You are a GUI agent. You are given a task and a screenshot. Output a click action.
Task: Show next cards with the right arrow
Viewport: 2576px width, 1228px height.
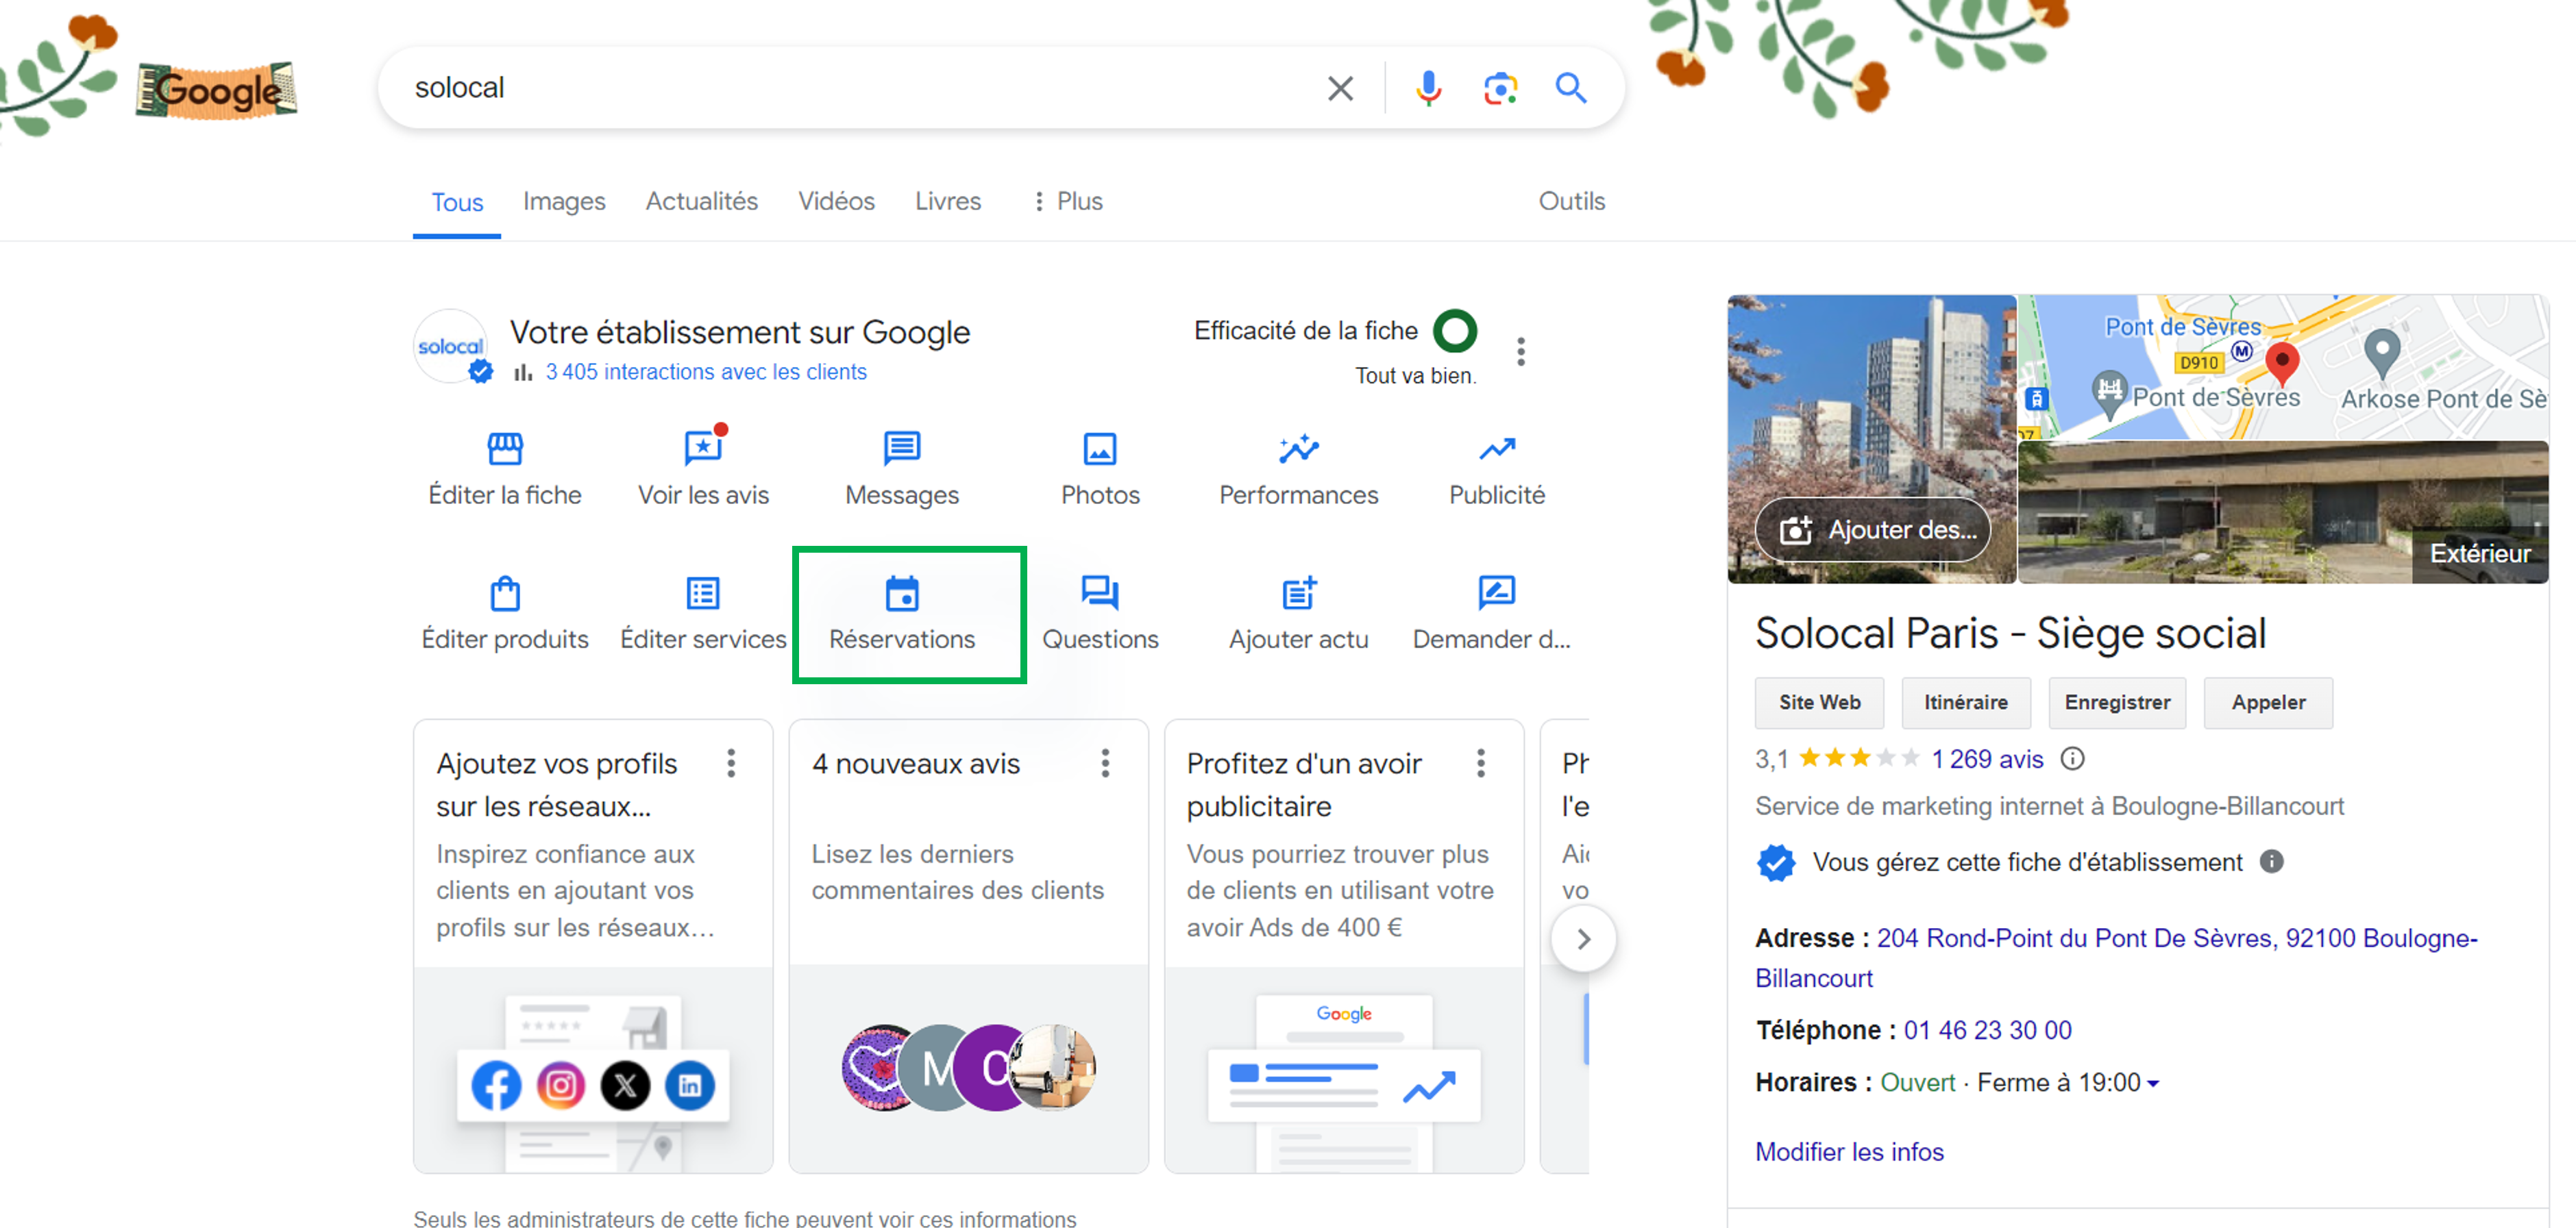1583,939
